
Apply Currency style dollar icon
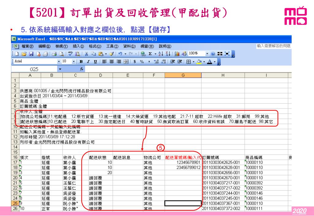click(135, 62)
